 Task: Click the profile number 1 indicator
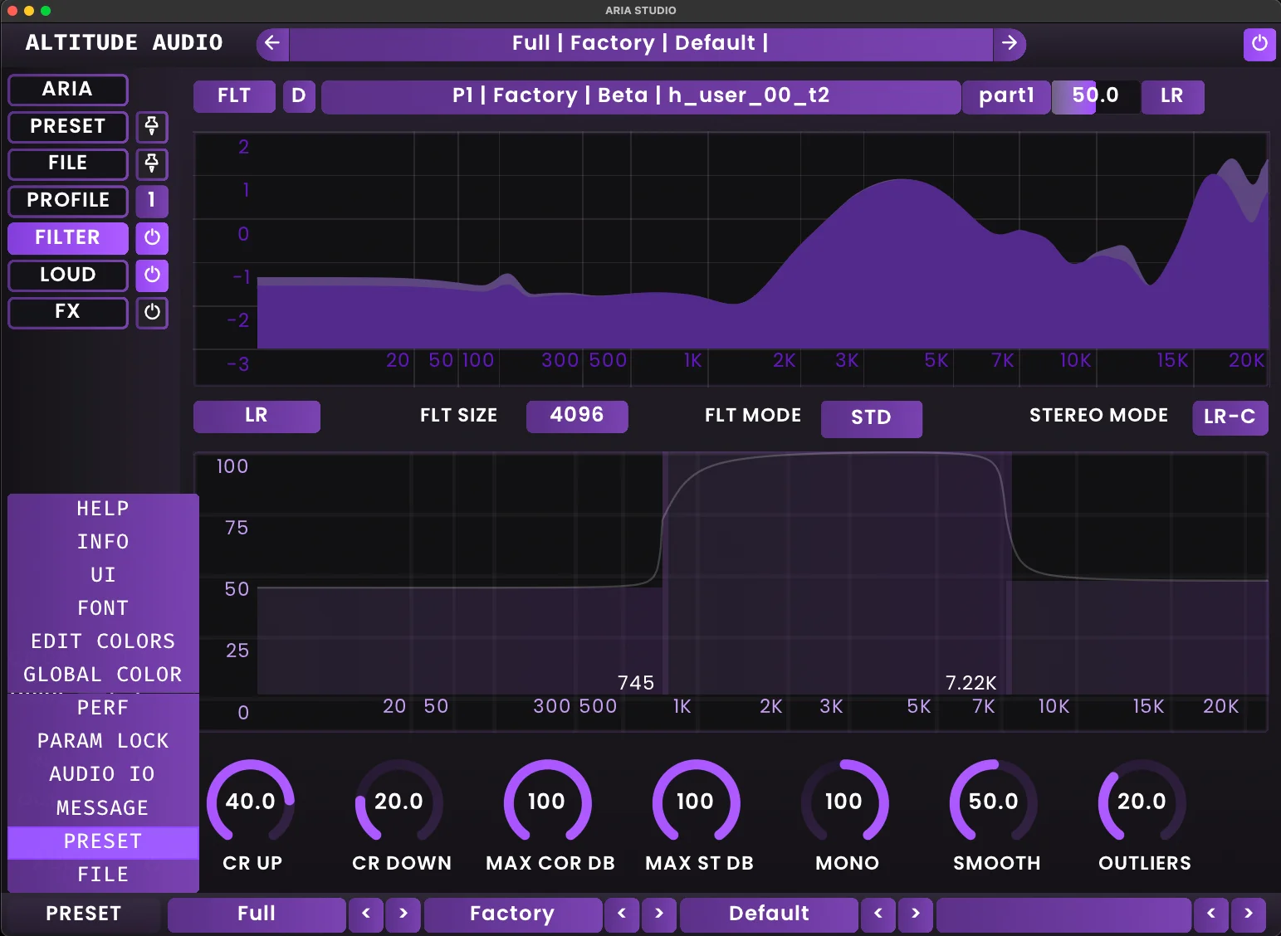click(152, 201)
